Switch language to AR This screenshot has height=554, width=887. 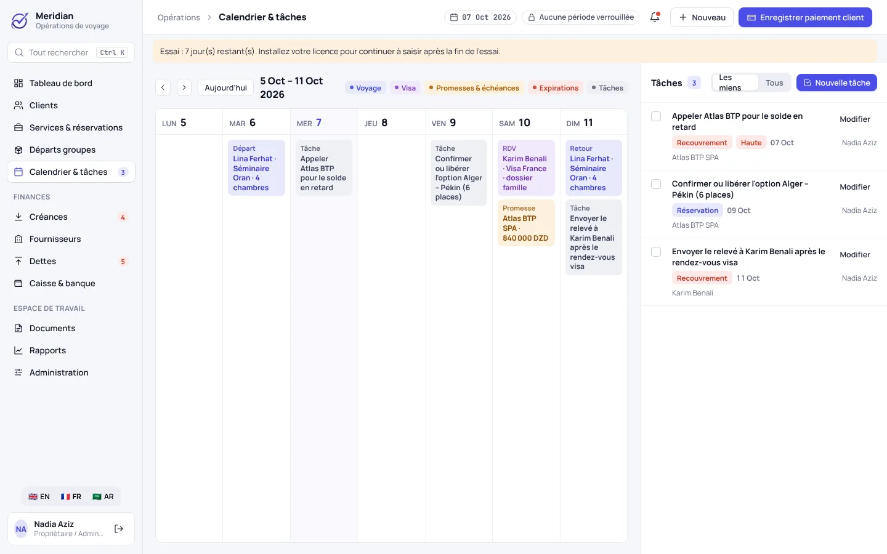(103, 497)
